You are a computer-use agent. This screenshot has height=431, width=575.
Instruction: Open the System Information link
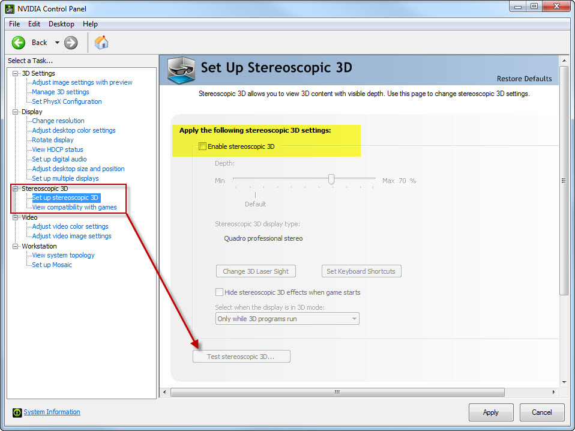pyautogui.click(x=52, y=412)
